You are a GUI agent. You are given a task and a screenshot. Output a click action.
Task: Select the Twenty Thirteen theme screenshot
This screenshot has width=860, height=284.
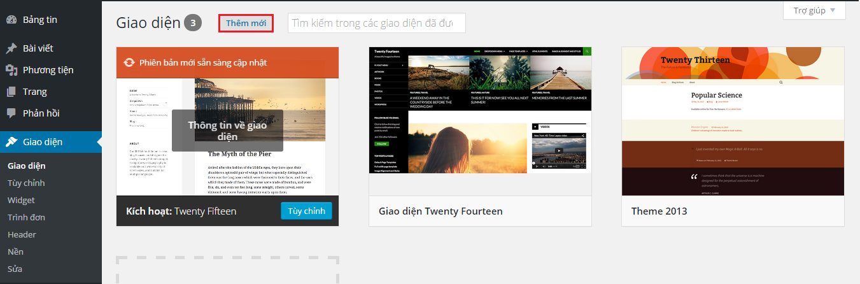[x=733, y=121]
